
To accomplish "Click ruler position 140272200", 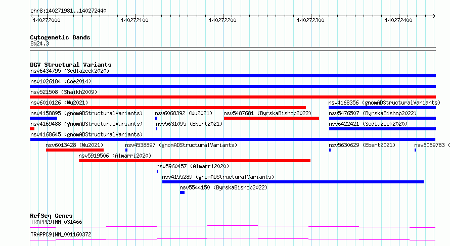I will (222, 20).
